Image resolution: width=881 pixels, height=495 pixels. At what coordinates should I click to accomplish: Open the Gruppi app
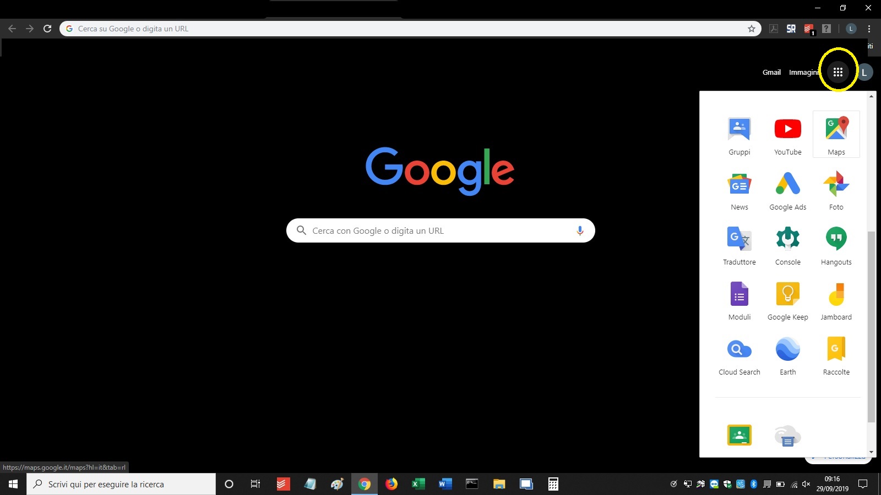739,135
